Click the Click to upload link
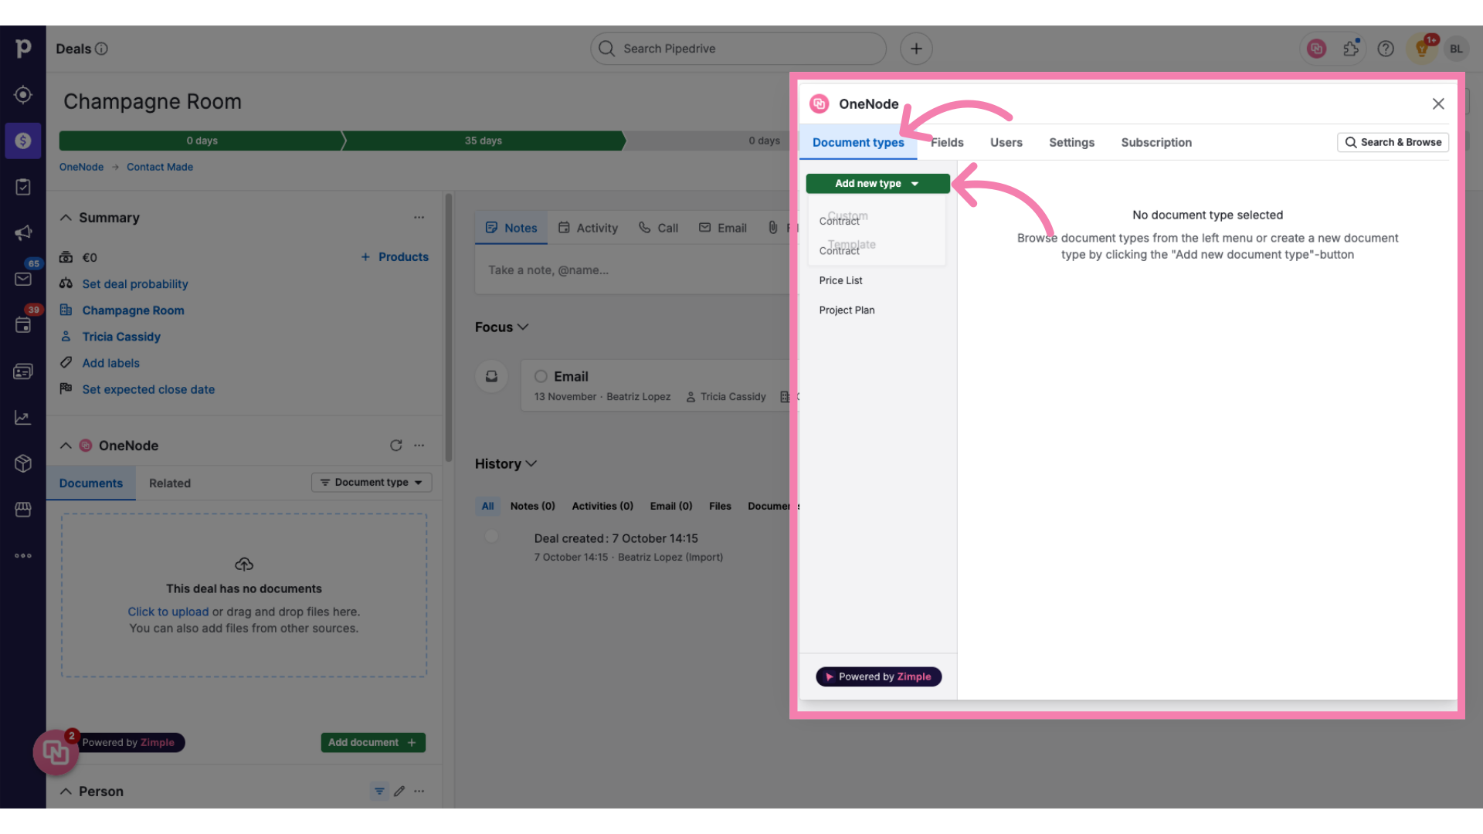Screen dimensions: 1483x834 click(x=168, y=612)
